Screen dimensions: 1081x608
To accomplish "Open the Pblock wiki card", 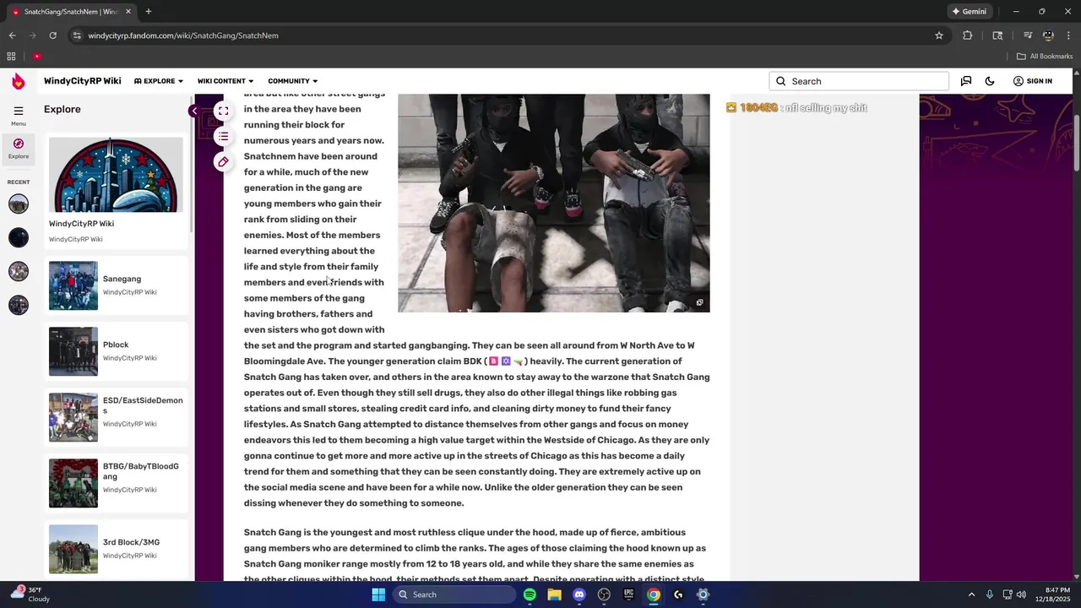I will pyautogui.click(x=116, y=351).
